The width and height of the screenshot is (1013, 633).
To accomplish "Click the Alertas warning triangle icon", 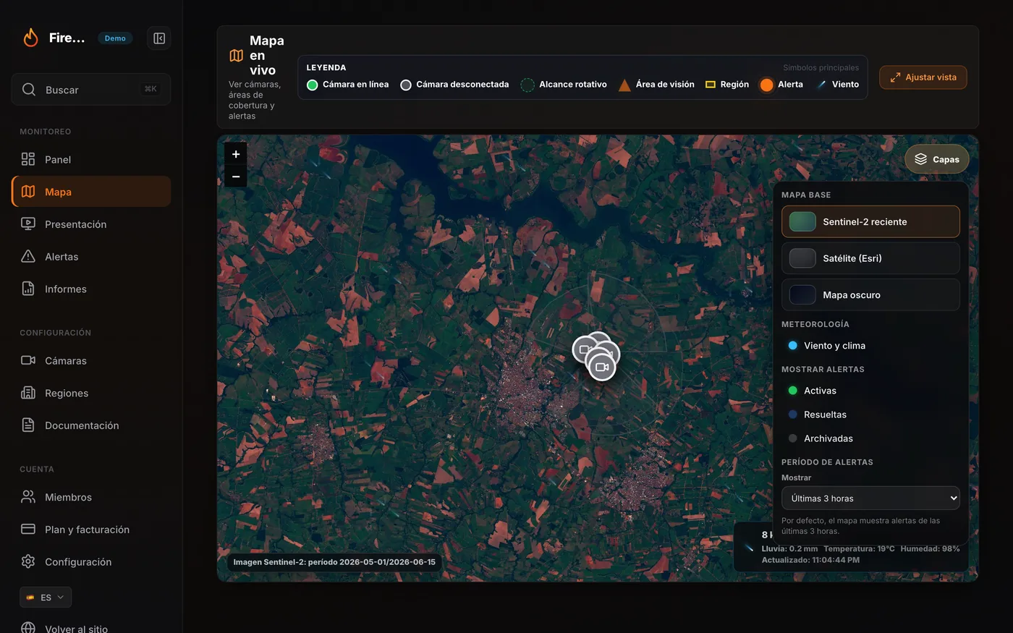I will [28, 257].
